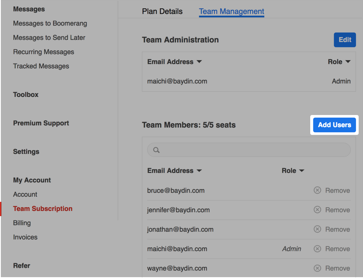Click remove icon in maichi@baydin.com member row
Viewport: 363px width, 278px height.
pyautogui.click(x=317, y=249)
